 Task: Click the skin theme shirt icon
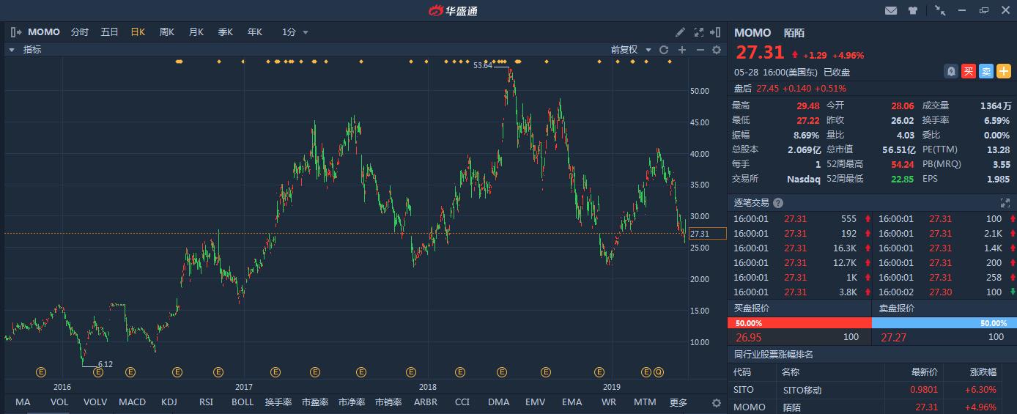913,10
